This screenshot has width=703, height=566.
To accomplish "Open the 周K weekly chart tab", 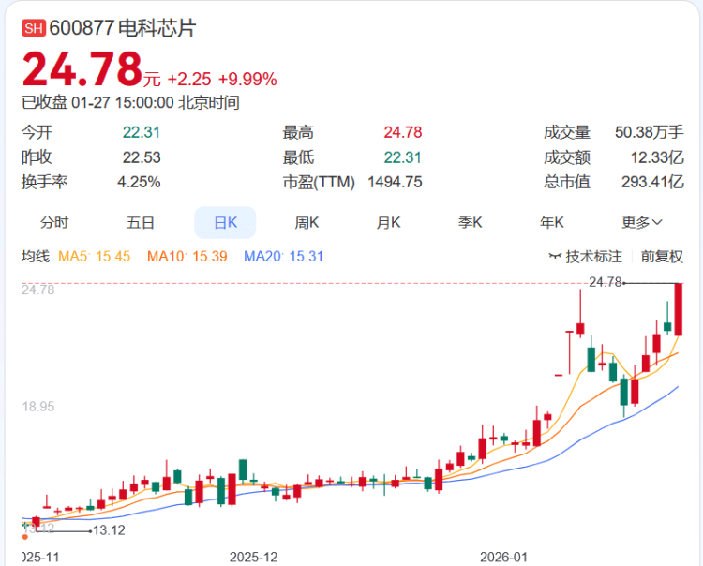I will [307, 222].
